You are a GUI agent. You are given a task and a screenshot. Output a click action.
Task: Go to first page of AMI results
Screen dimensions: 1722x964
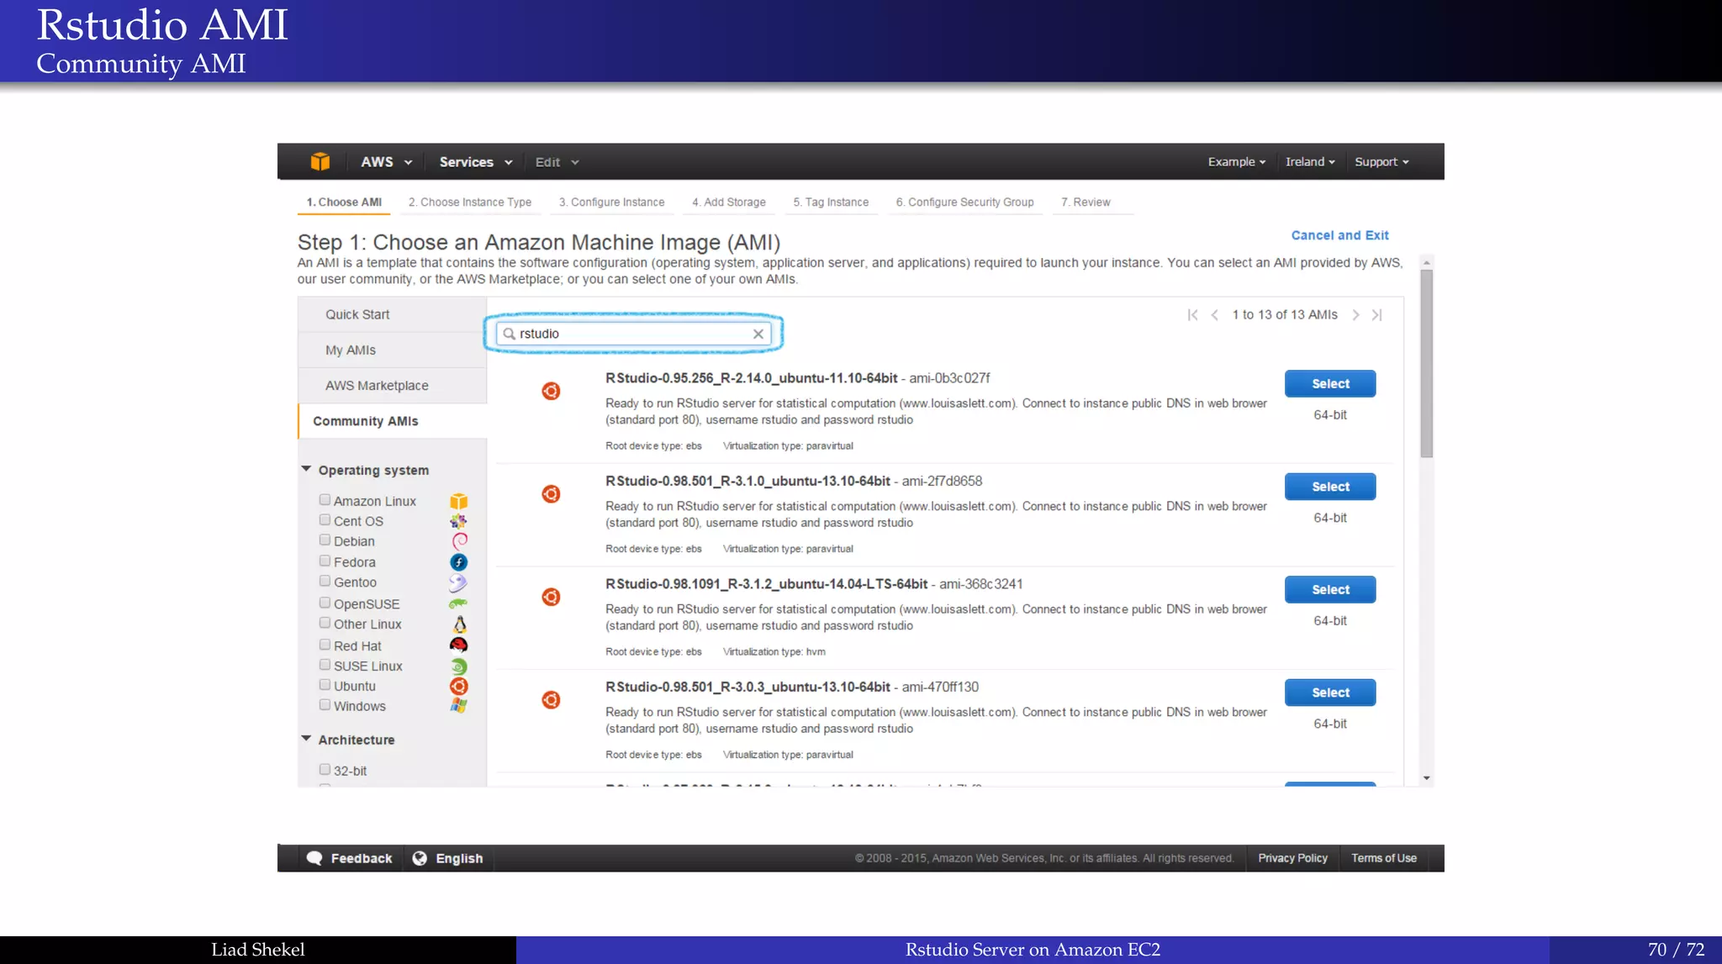coord(1192,315)
